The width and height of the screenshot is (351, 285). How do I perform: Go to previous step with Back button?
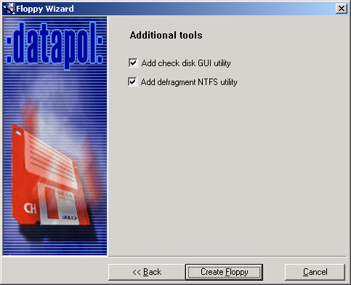pyautogui.click(x=147, y=272)
